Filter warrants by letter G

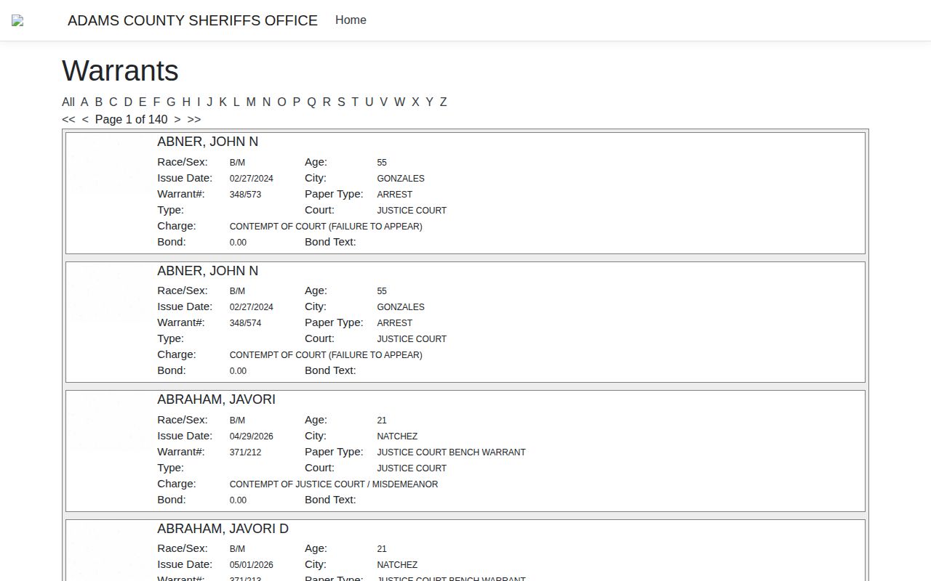(x=171, y=102)
